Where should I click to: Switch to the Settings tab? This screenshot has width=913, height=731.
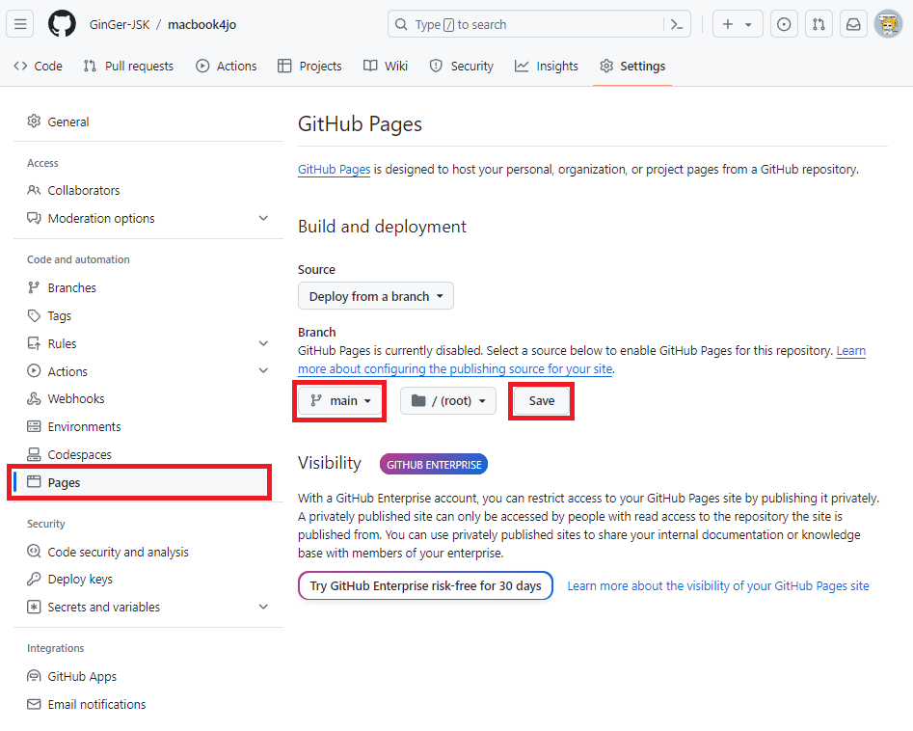pos(632,66)
